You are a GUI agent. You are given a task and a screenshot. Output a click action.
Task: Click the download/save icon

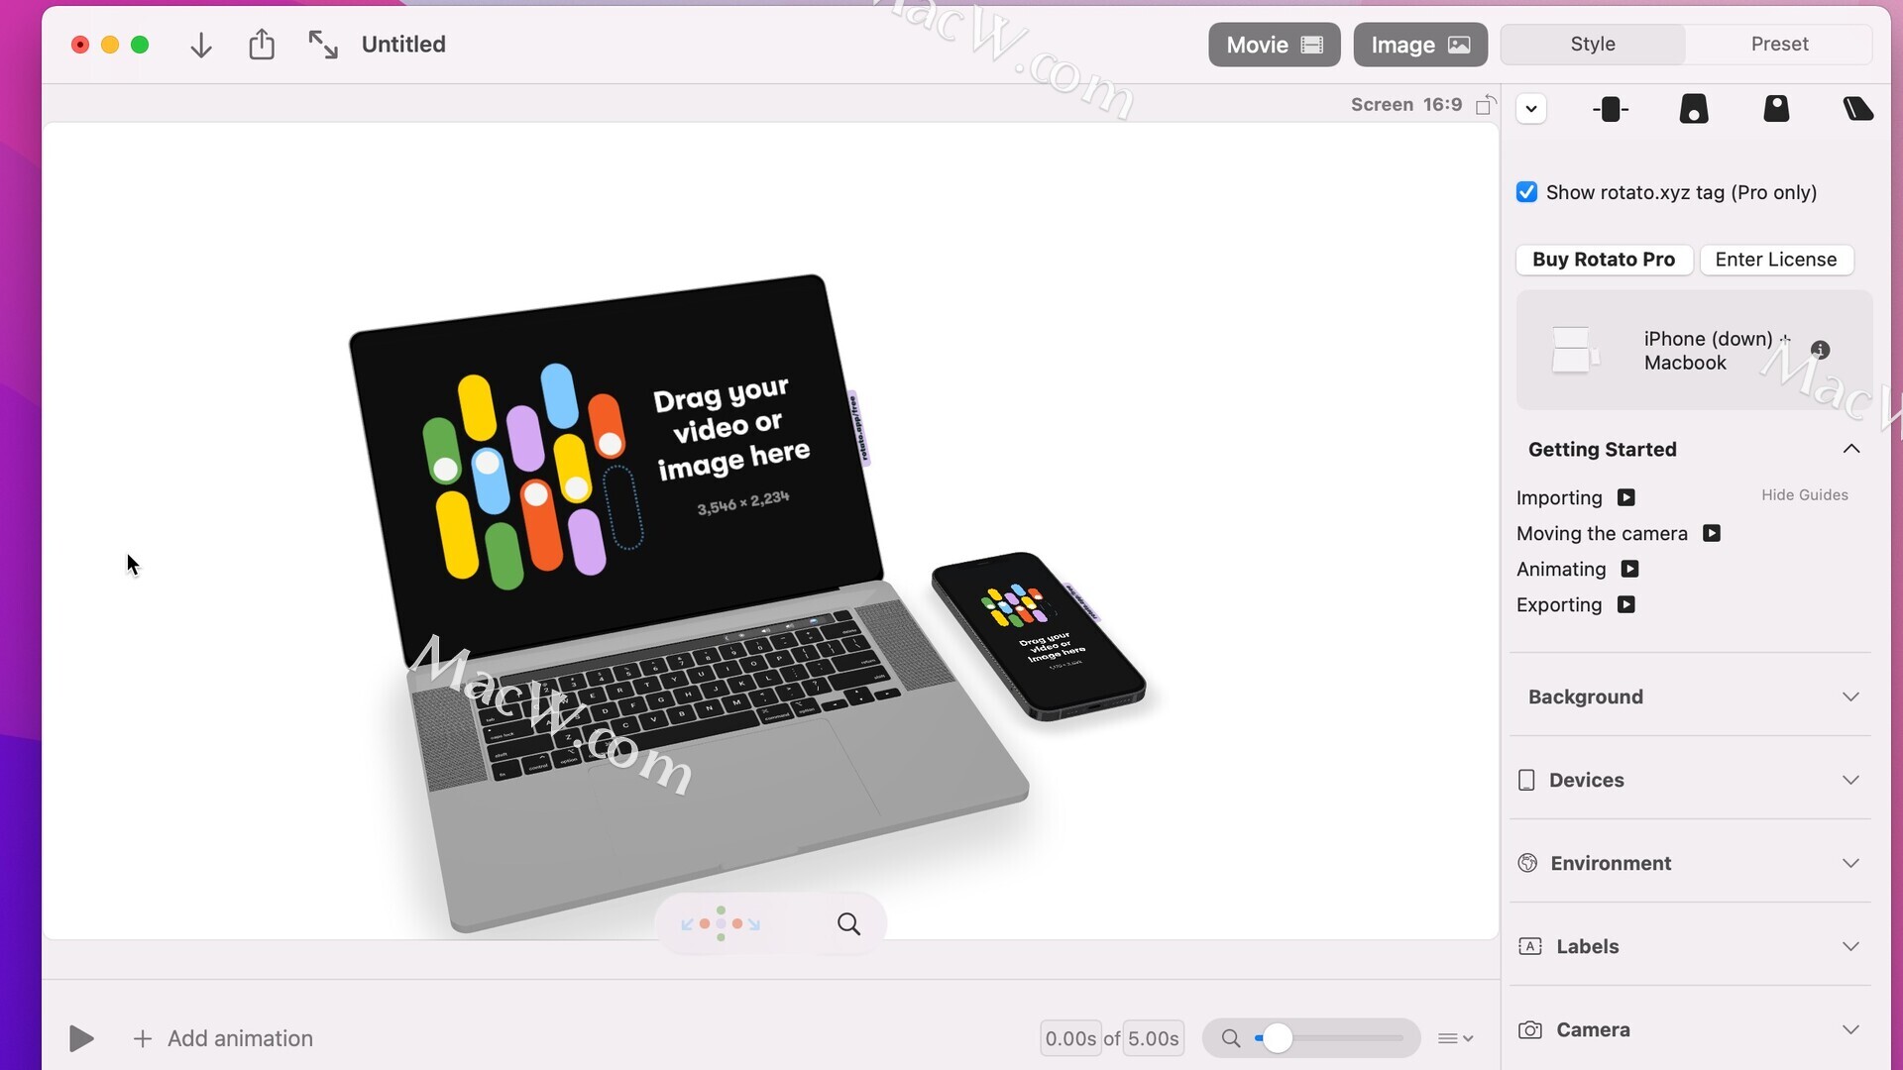pos(200,44)
